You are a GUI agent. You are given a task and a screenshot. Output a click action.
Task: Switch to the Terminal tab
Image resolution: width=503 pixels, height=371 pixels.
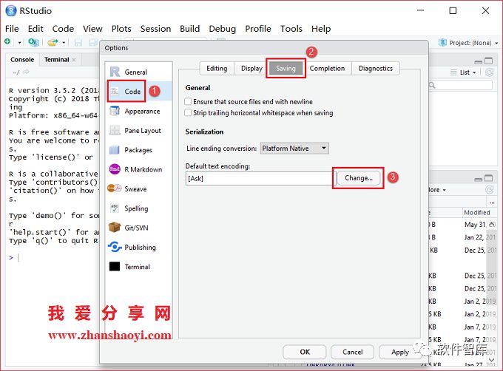coord(57,60)
